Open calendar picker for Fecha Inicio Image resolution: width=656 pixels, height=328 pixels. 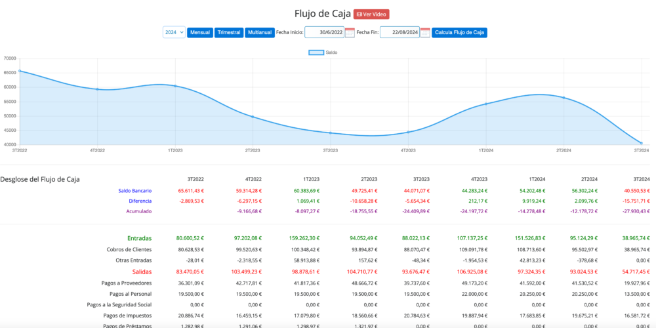click(x=350, y=32)
